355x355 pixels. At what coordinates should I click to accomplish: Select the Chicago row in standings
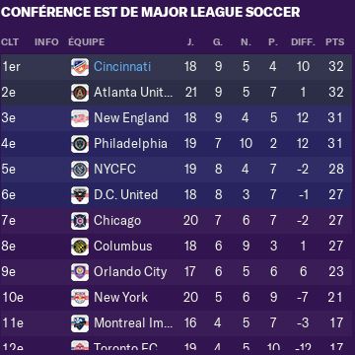[x=176, y=221]
